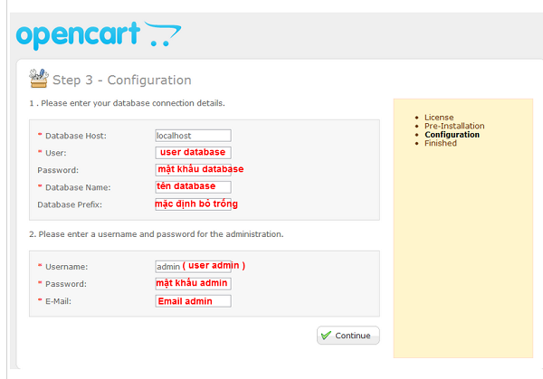The width and height of the screenshot is (543, 379).
Task: Select the database Password input field
Action: 192,169
